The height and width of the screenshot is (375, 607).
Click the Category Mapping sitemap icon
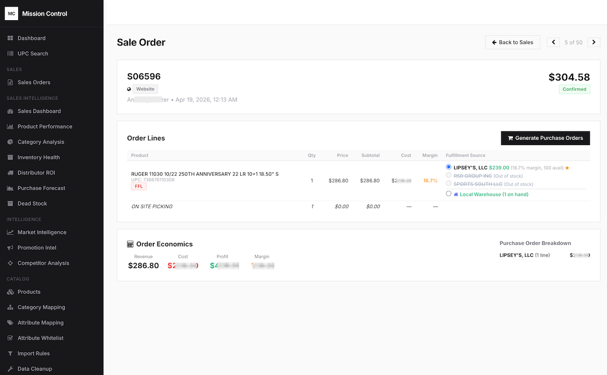[x=11, y=307]
